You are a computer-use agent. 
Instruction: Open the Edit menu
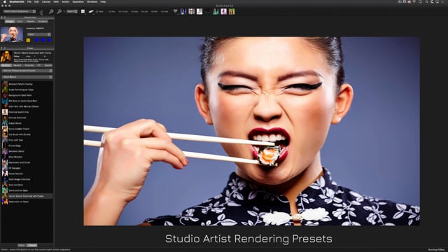(36, 1)
